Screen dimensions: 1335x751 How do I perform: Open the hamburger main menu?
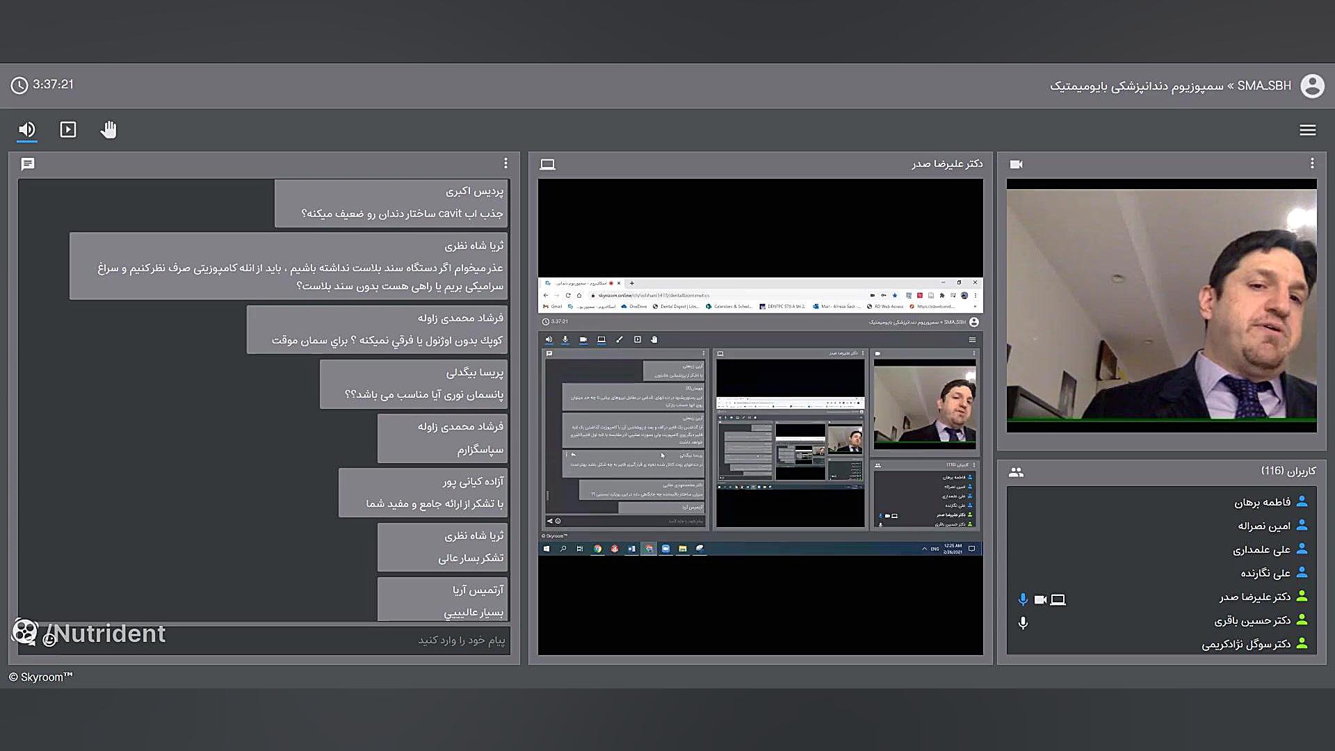(1307, 130)
